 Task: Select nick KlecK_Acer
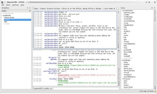click(x=128, y=68)
